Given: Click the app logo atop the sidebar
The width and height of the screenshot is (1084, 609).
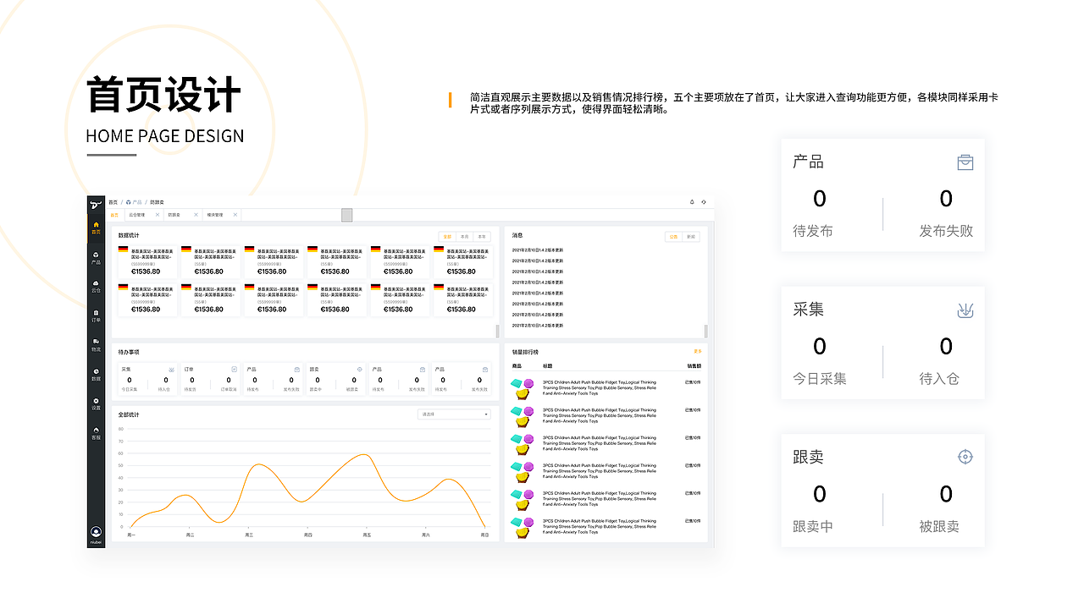Looking at the screenshot, I should click(96, 203).
